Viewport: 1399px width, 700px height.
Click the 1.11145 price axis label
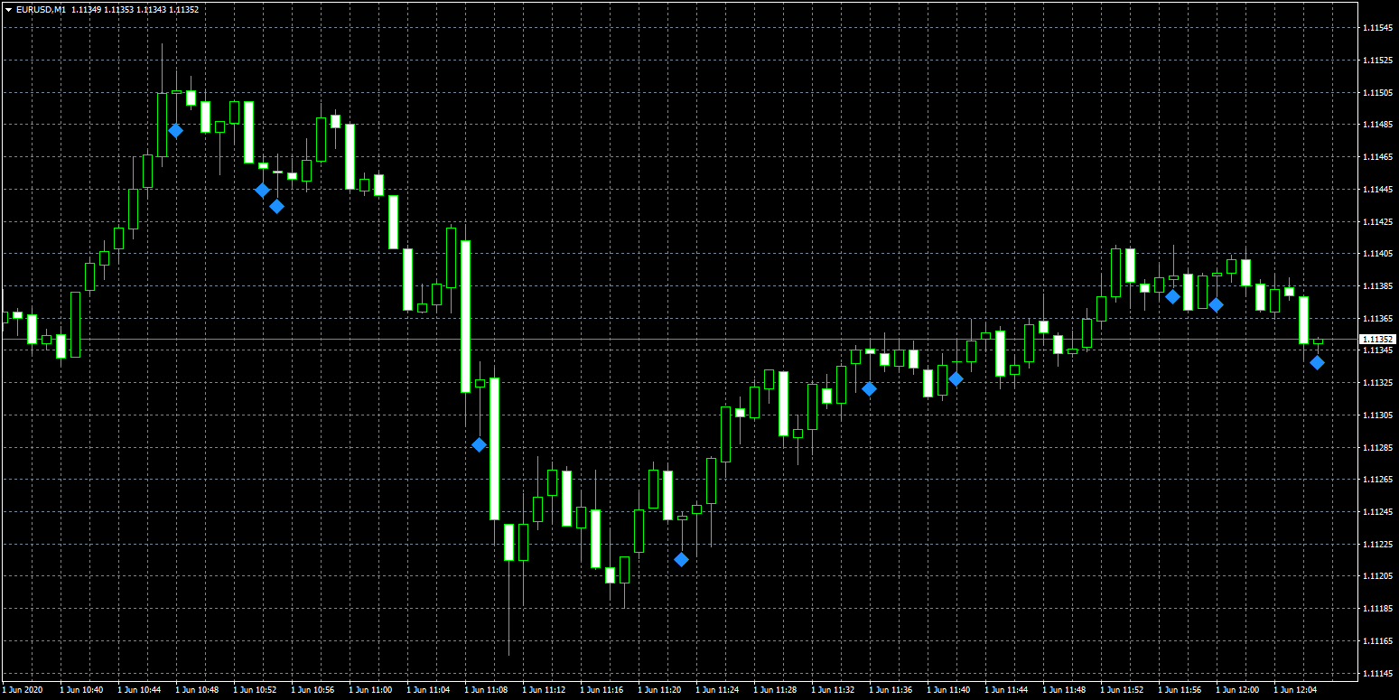[1377, 674]
